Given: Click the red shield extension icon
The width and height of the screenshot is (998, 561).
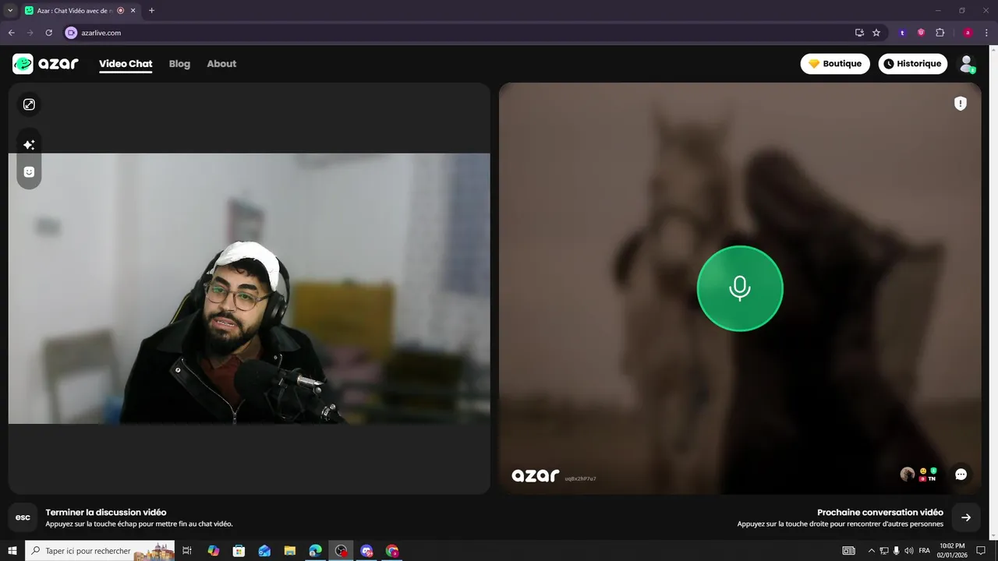Looking at the screenshot, I should [x=921, y=33].
